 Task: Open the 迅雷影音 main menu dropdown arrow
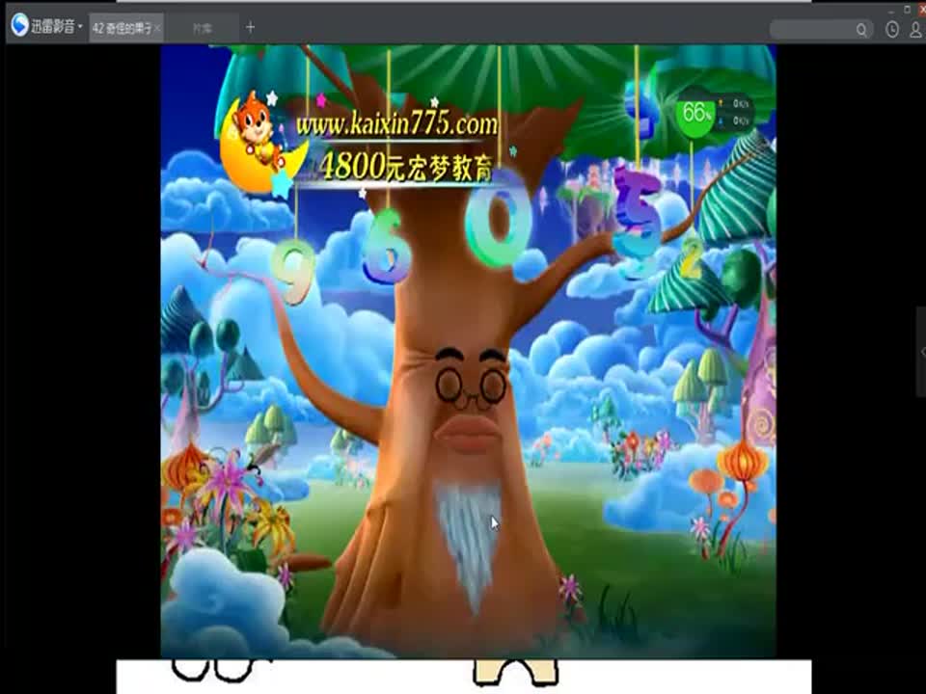point(80,28)
